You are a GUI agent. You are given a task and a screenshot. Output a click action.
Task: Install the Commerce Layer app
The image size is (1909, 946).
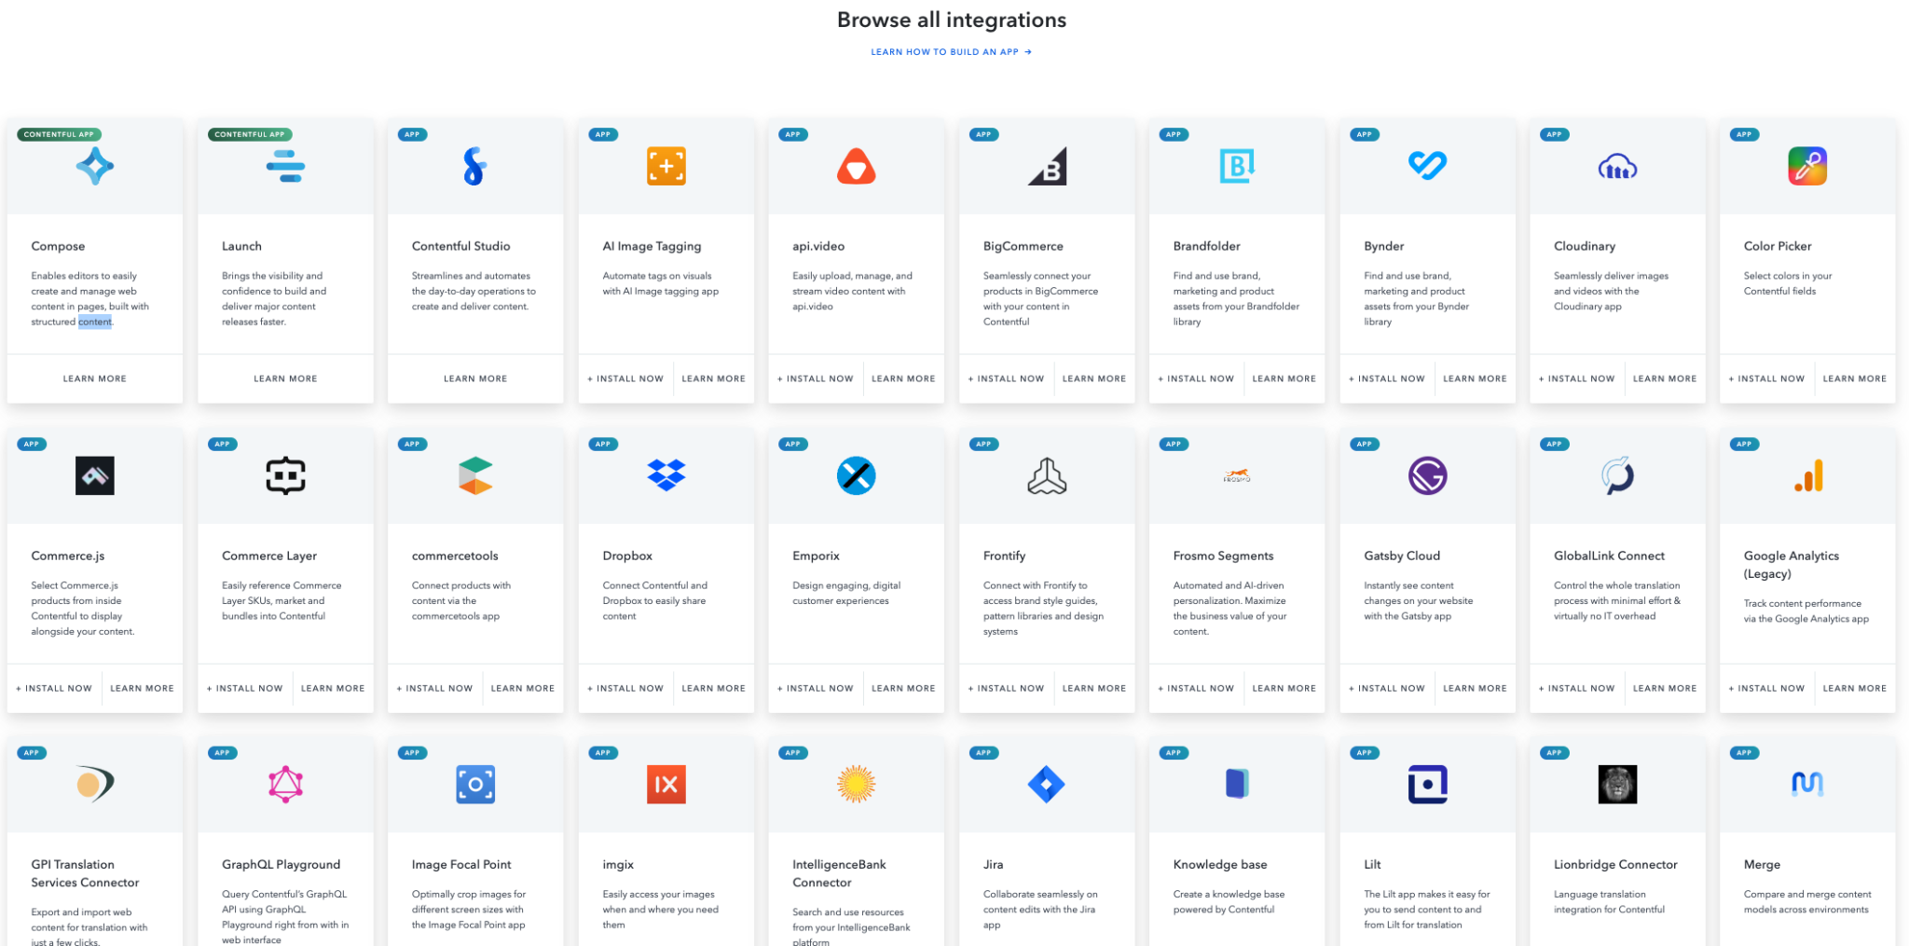pyautogui.click(x=244, y=689)
